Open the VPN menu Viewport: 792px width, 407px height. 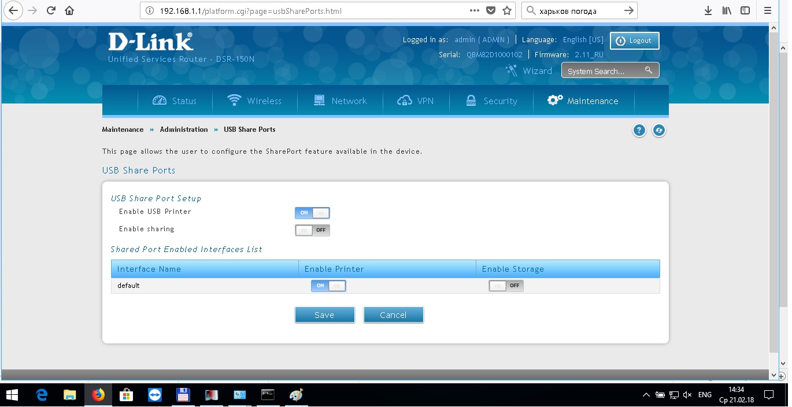tap(416, 101)
